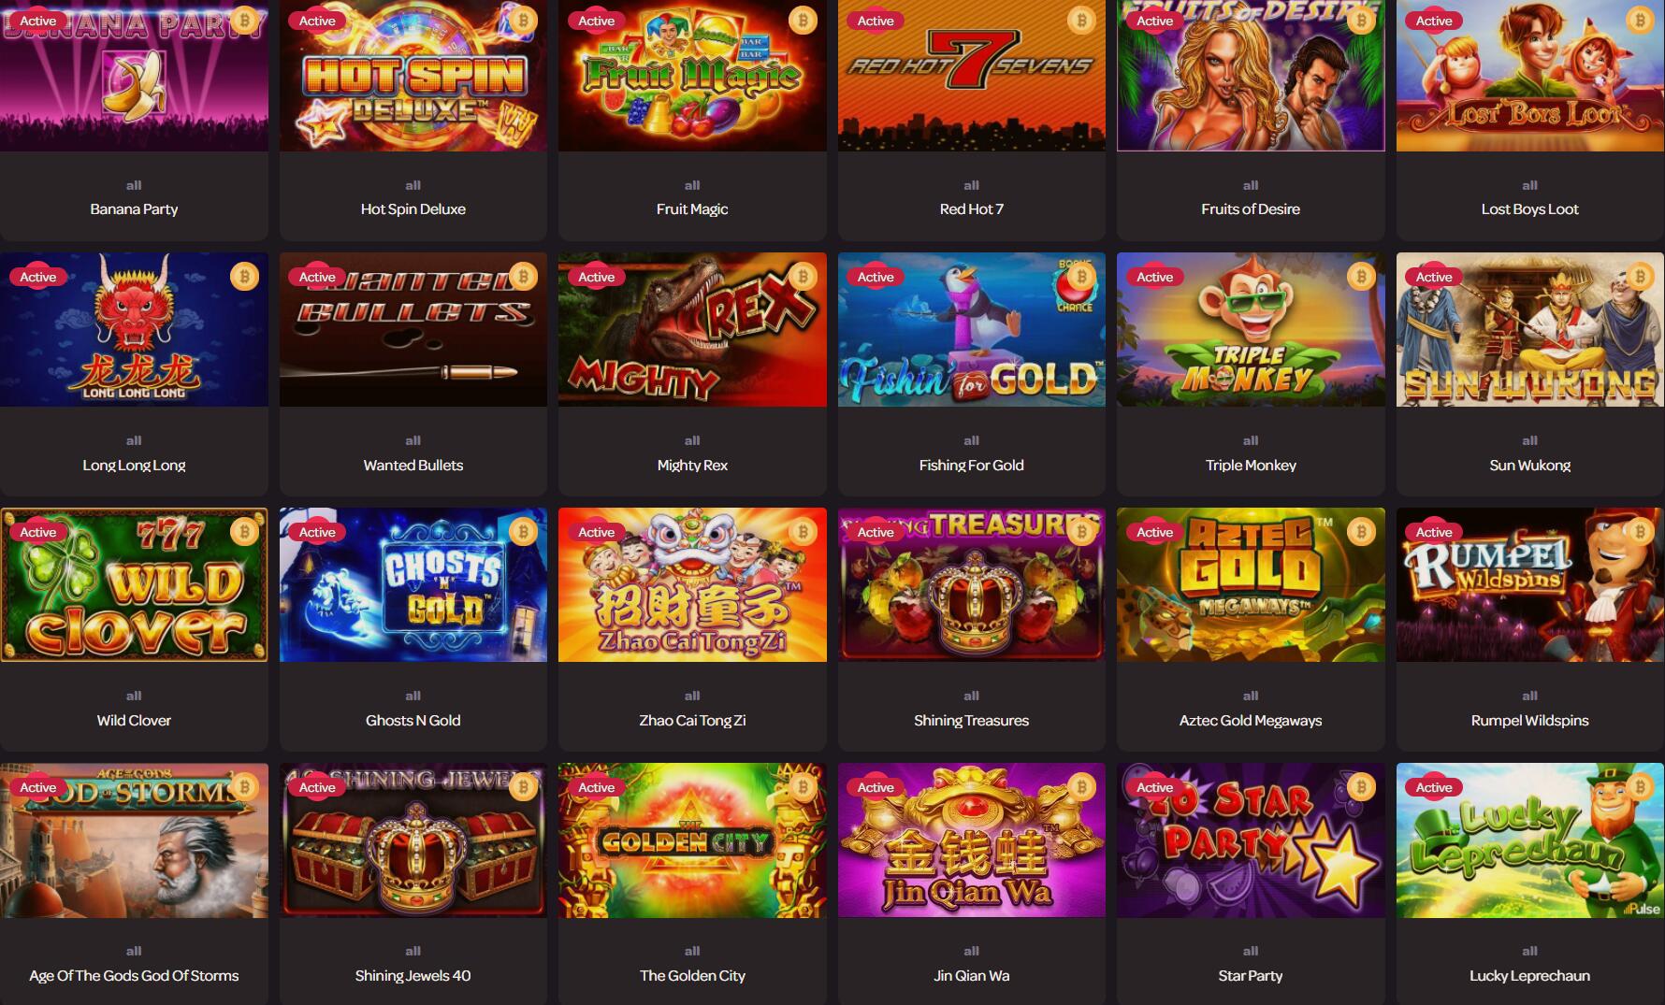Click the Bitcoin icon on Triple Monkey

[1361, 277]
